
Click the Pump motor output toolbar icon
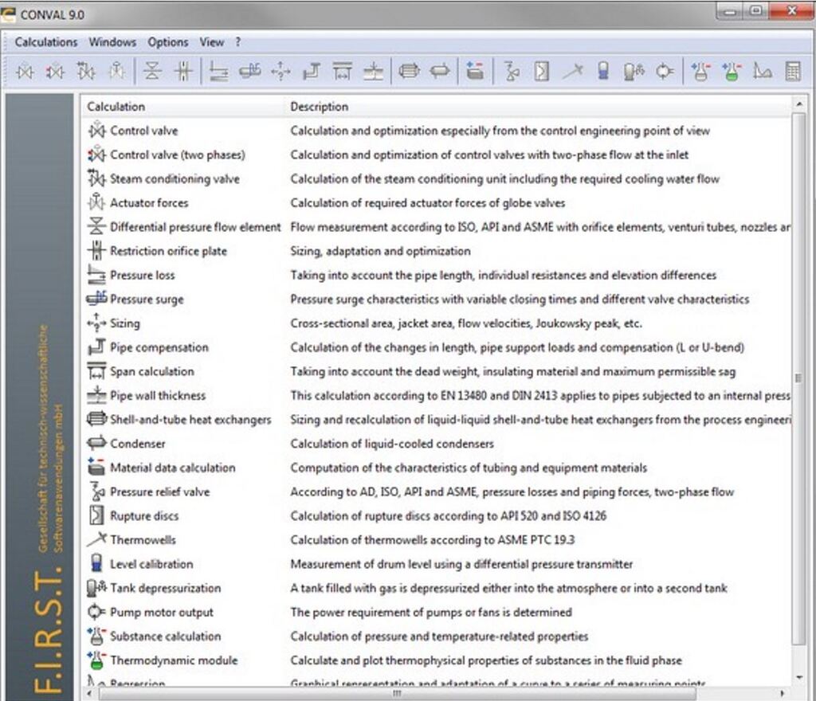pyautogui.click(x=663, y=72)
